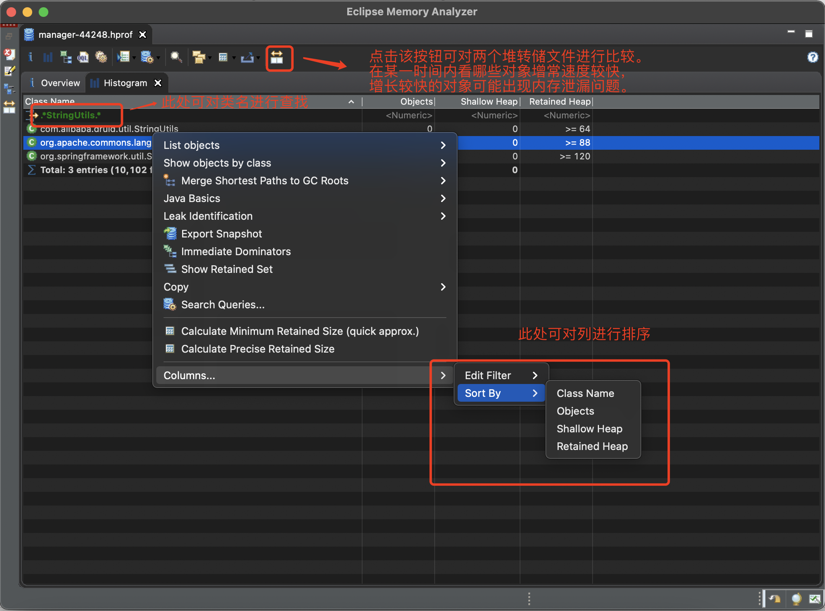This screenshot has width=825, height=611.
Task: Open the Leak Identification submenu
Action: click(305, 216)
